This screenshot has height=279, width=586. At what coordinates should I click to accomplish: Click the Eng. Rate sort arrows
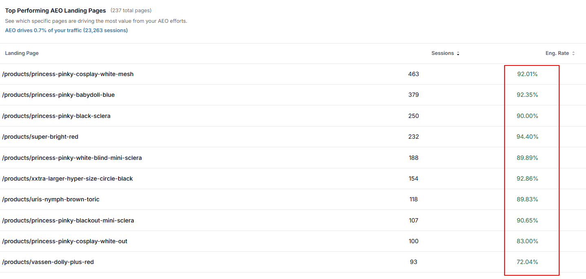point(573,53)
